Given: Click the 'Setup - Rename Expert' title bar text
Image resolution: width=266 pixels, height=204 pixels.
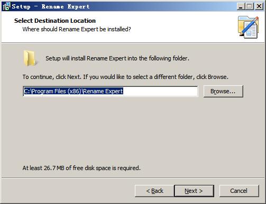Looking at the screenshot, I should (51, 6).
